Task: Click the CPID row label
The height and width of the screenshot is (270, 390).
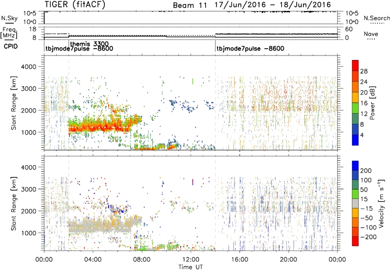Action: [x=11, y=46]
